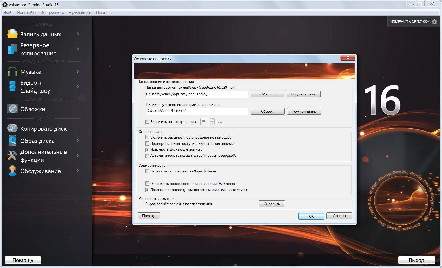Click the Выход button at bottom right
The image size is (442, 268).
point(417,260)
